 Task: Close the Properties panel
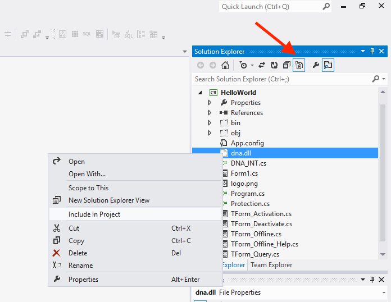pyautogui.click(x=381, y=280)
